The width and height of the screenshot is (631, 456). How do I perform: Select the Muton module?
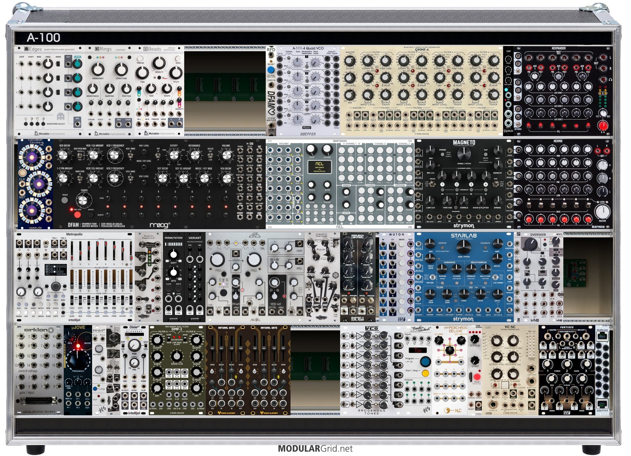pyautogui.click(x=397, y=277)
